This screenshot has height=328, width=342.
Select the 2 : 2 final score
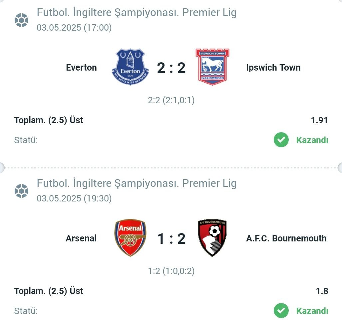click(x=171, y=68)
